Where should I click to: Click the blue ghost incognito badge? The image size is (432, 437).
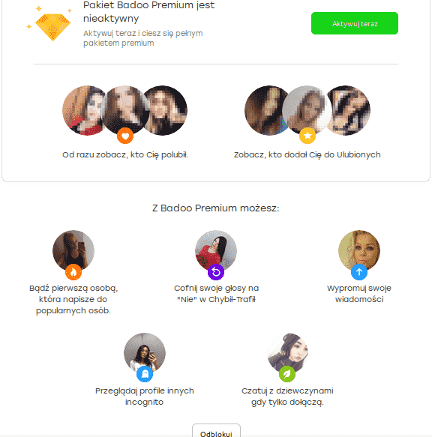tap(145, 374)
